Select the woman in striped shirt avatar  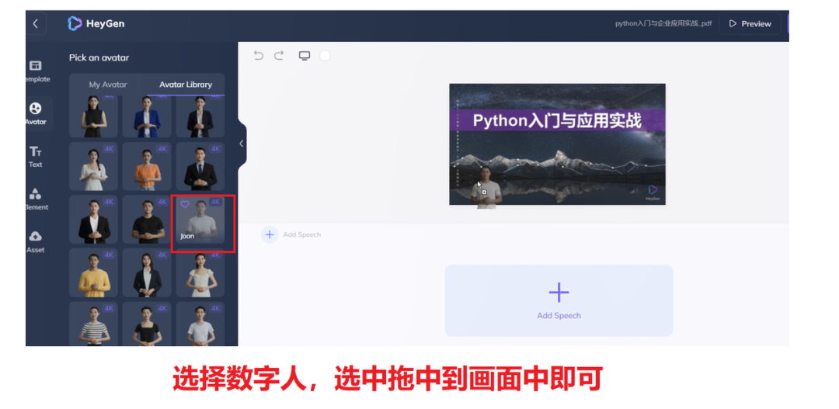(94, 324)
